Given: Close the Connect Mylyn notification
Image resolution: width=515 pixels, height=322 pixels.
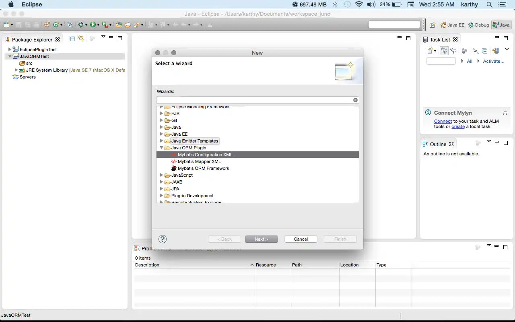Looking at the screenshot, I should [505, 113].
